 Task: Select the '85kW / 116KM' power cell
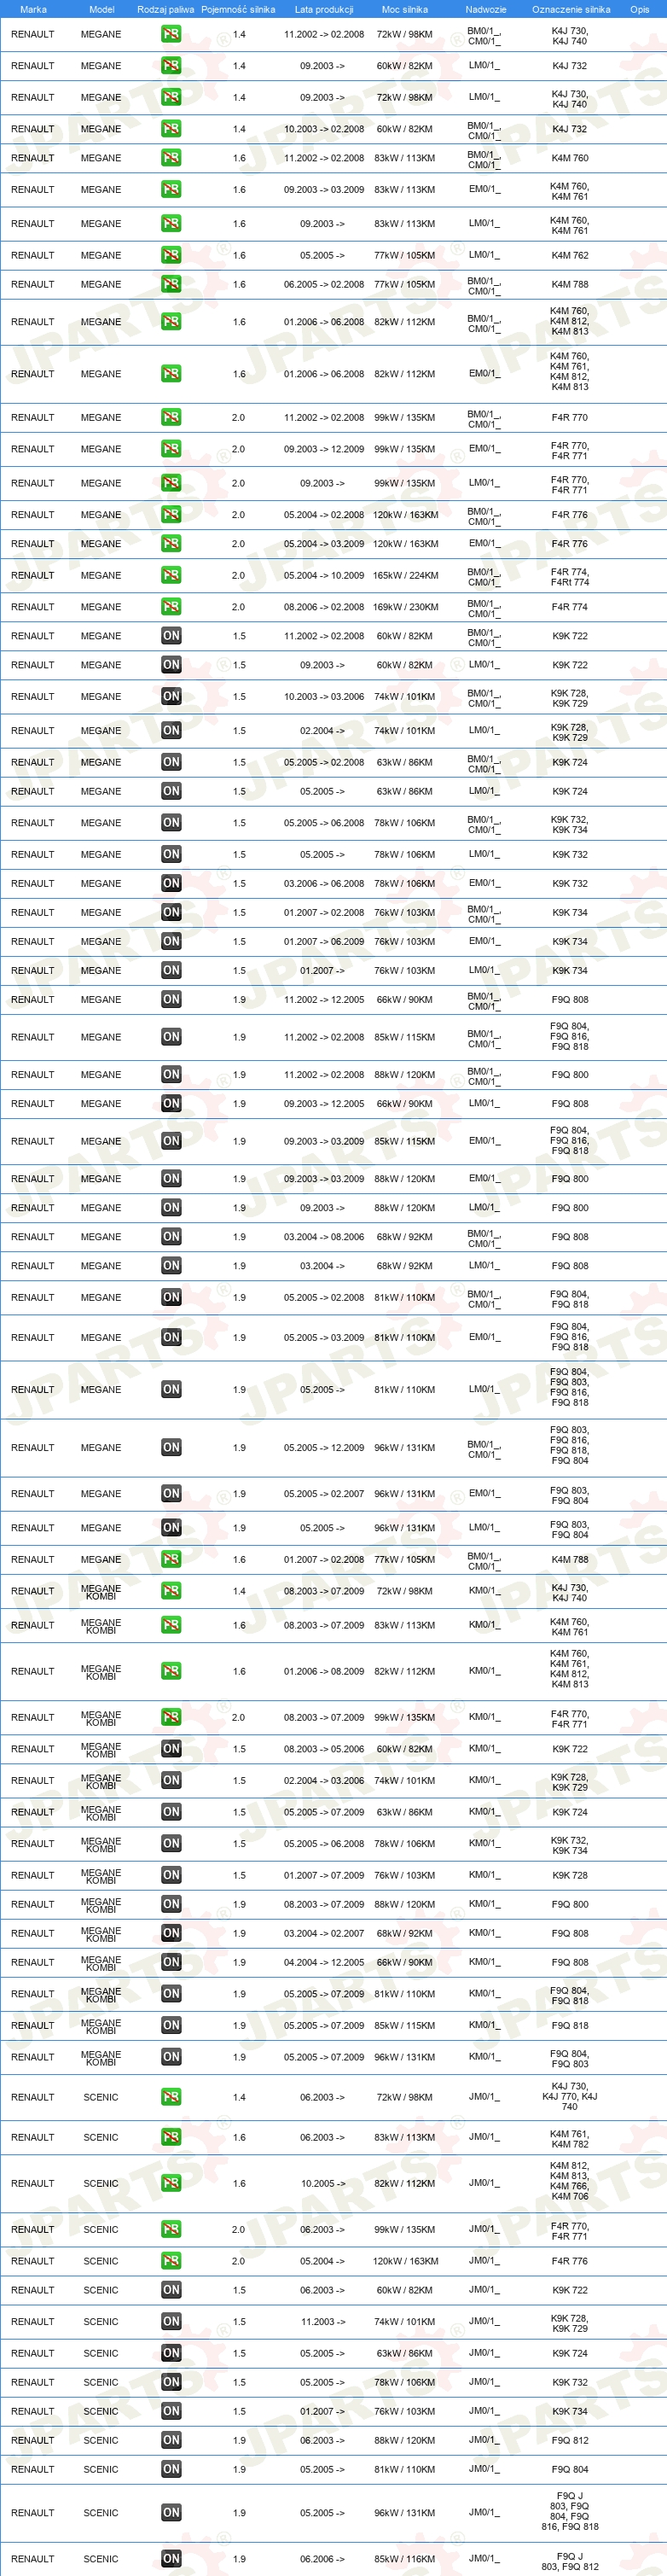[x=405, y=2559]
